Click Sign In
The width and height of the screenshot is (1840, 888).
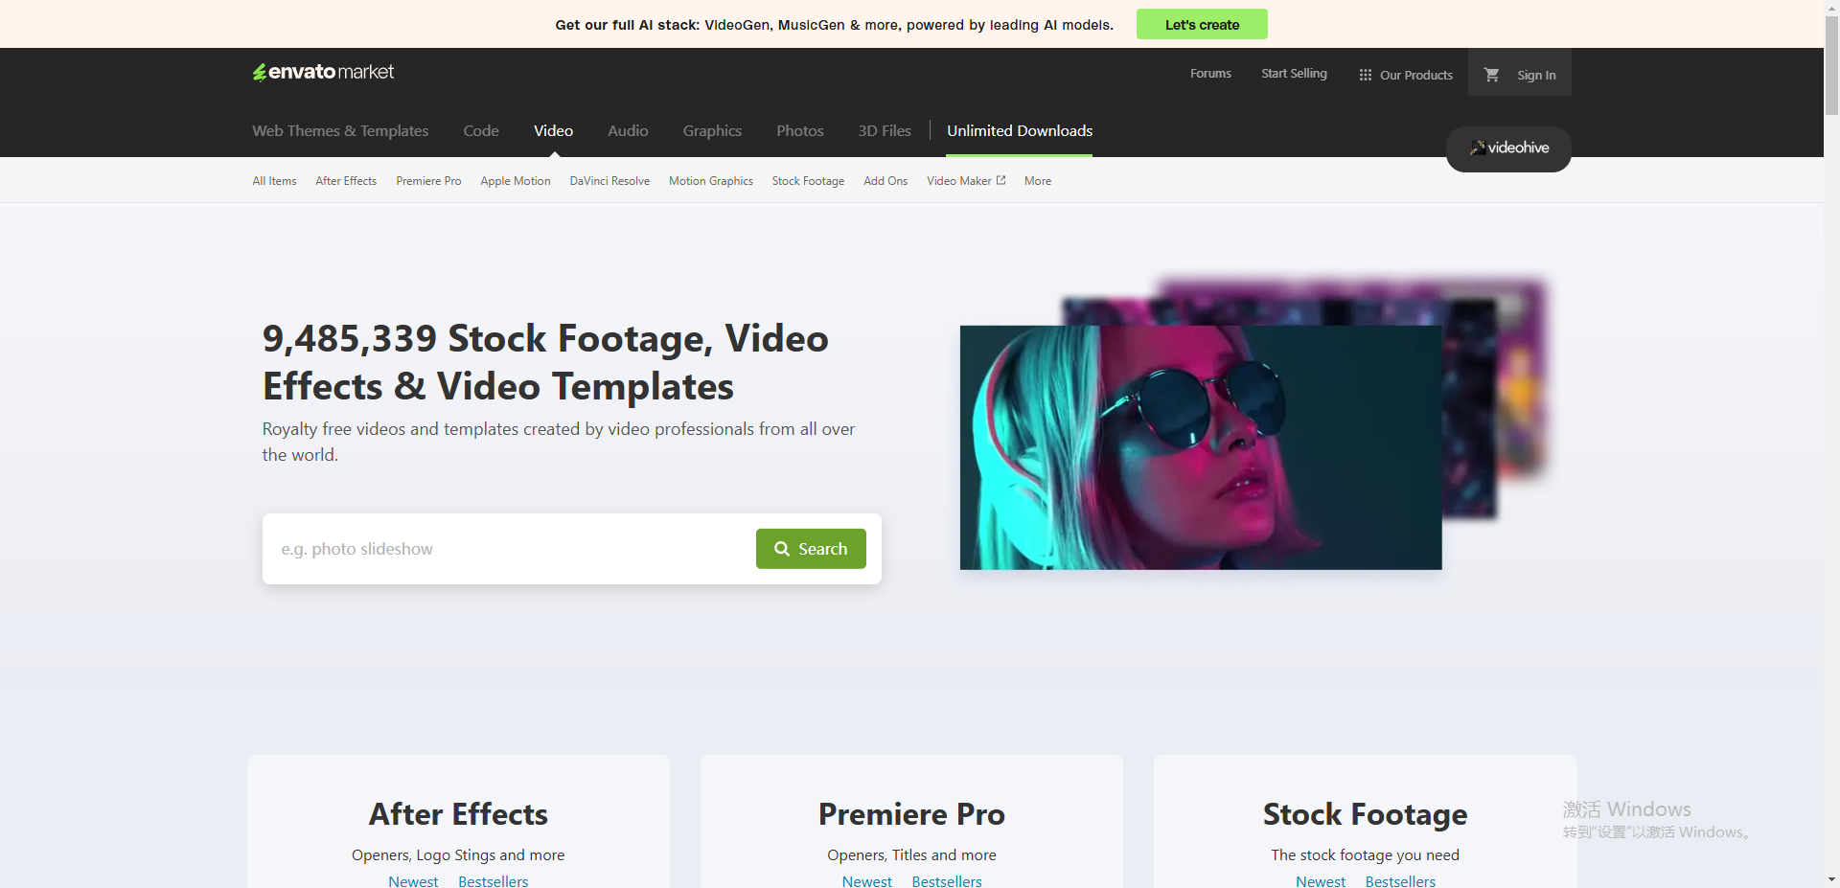pos(1536,75)
